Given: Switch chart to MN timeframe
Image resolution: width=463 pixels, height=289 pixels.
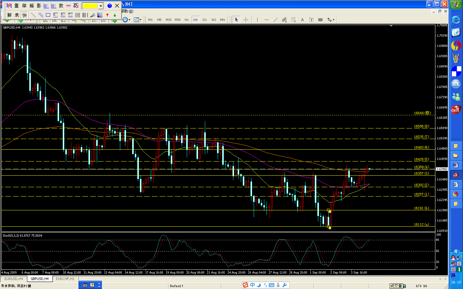Looking at the screenshot, I should [222, 20].
